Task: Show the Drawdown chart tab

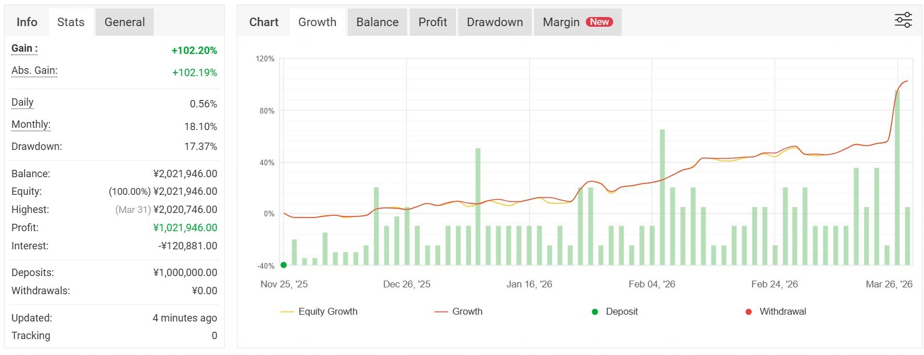Action: [x=494, y=22]
